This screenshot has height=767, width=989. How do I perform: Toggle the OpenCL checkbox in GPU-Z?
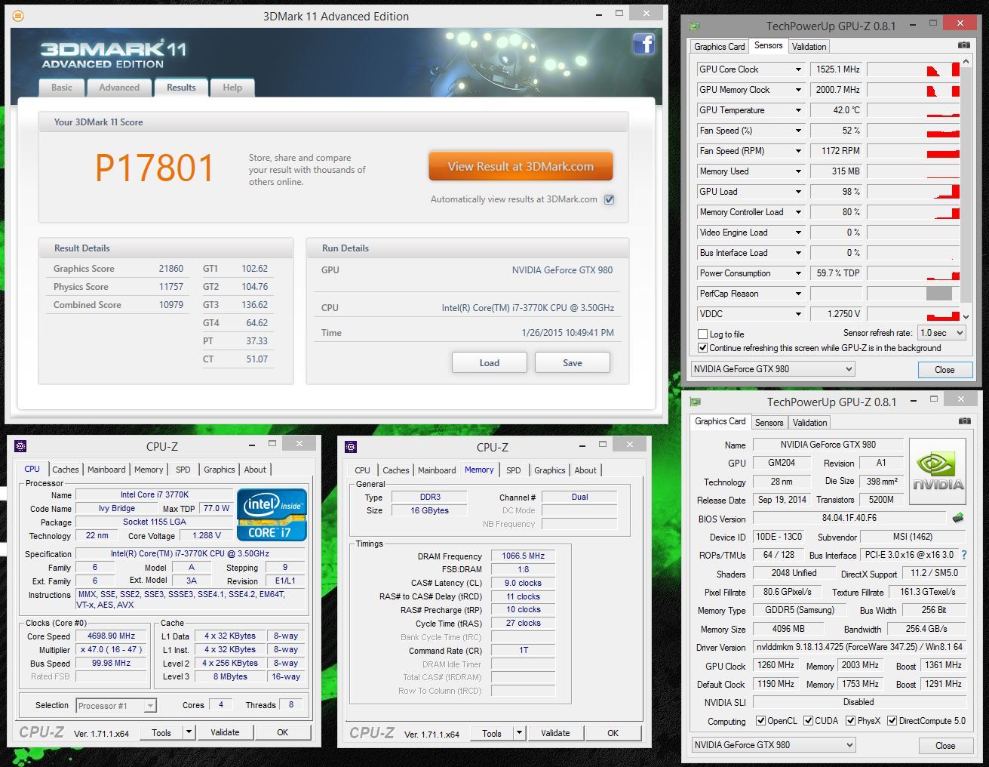pyautogui.click(x=760, y=721)
